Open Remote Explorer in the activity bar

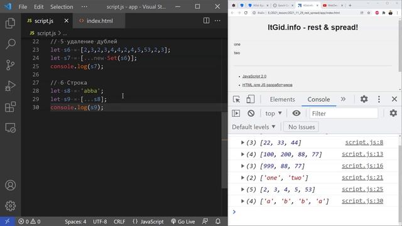click(x=10, y=127)
